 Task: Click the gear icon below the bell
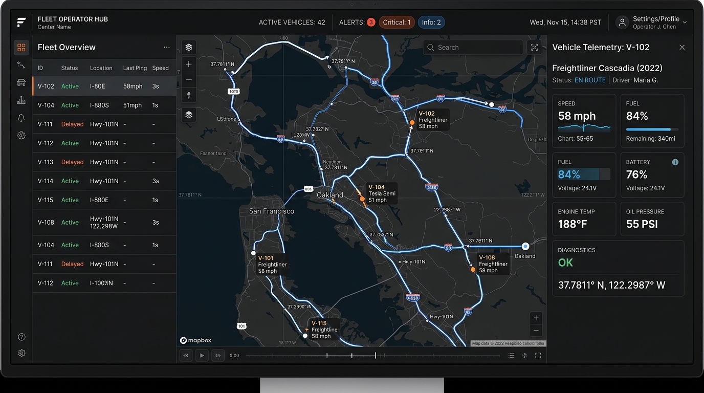(21, 136)
